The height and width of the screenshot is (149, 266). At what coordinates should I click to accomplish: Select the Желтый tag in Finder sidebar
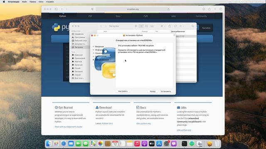(x=78, y=62)
